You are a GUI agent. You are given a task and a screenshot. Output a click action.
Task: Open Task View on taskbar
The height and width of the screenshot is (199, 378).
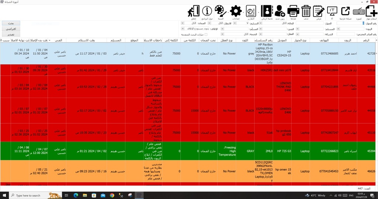point(66,195)
